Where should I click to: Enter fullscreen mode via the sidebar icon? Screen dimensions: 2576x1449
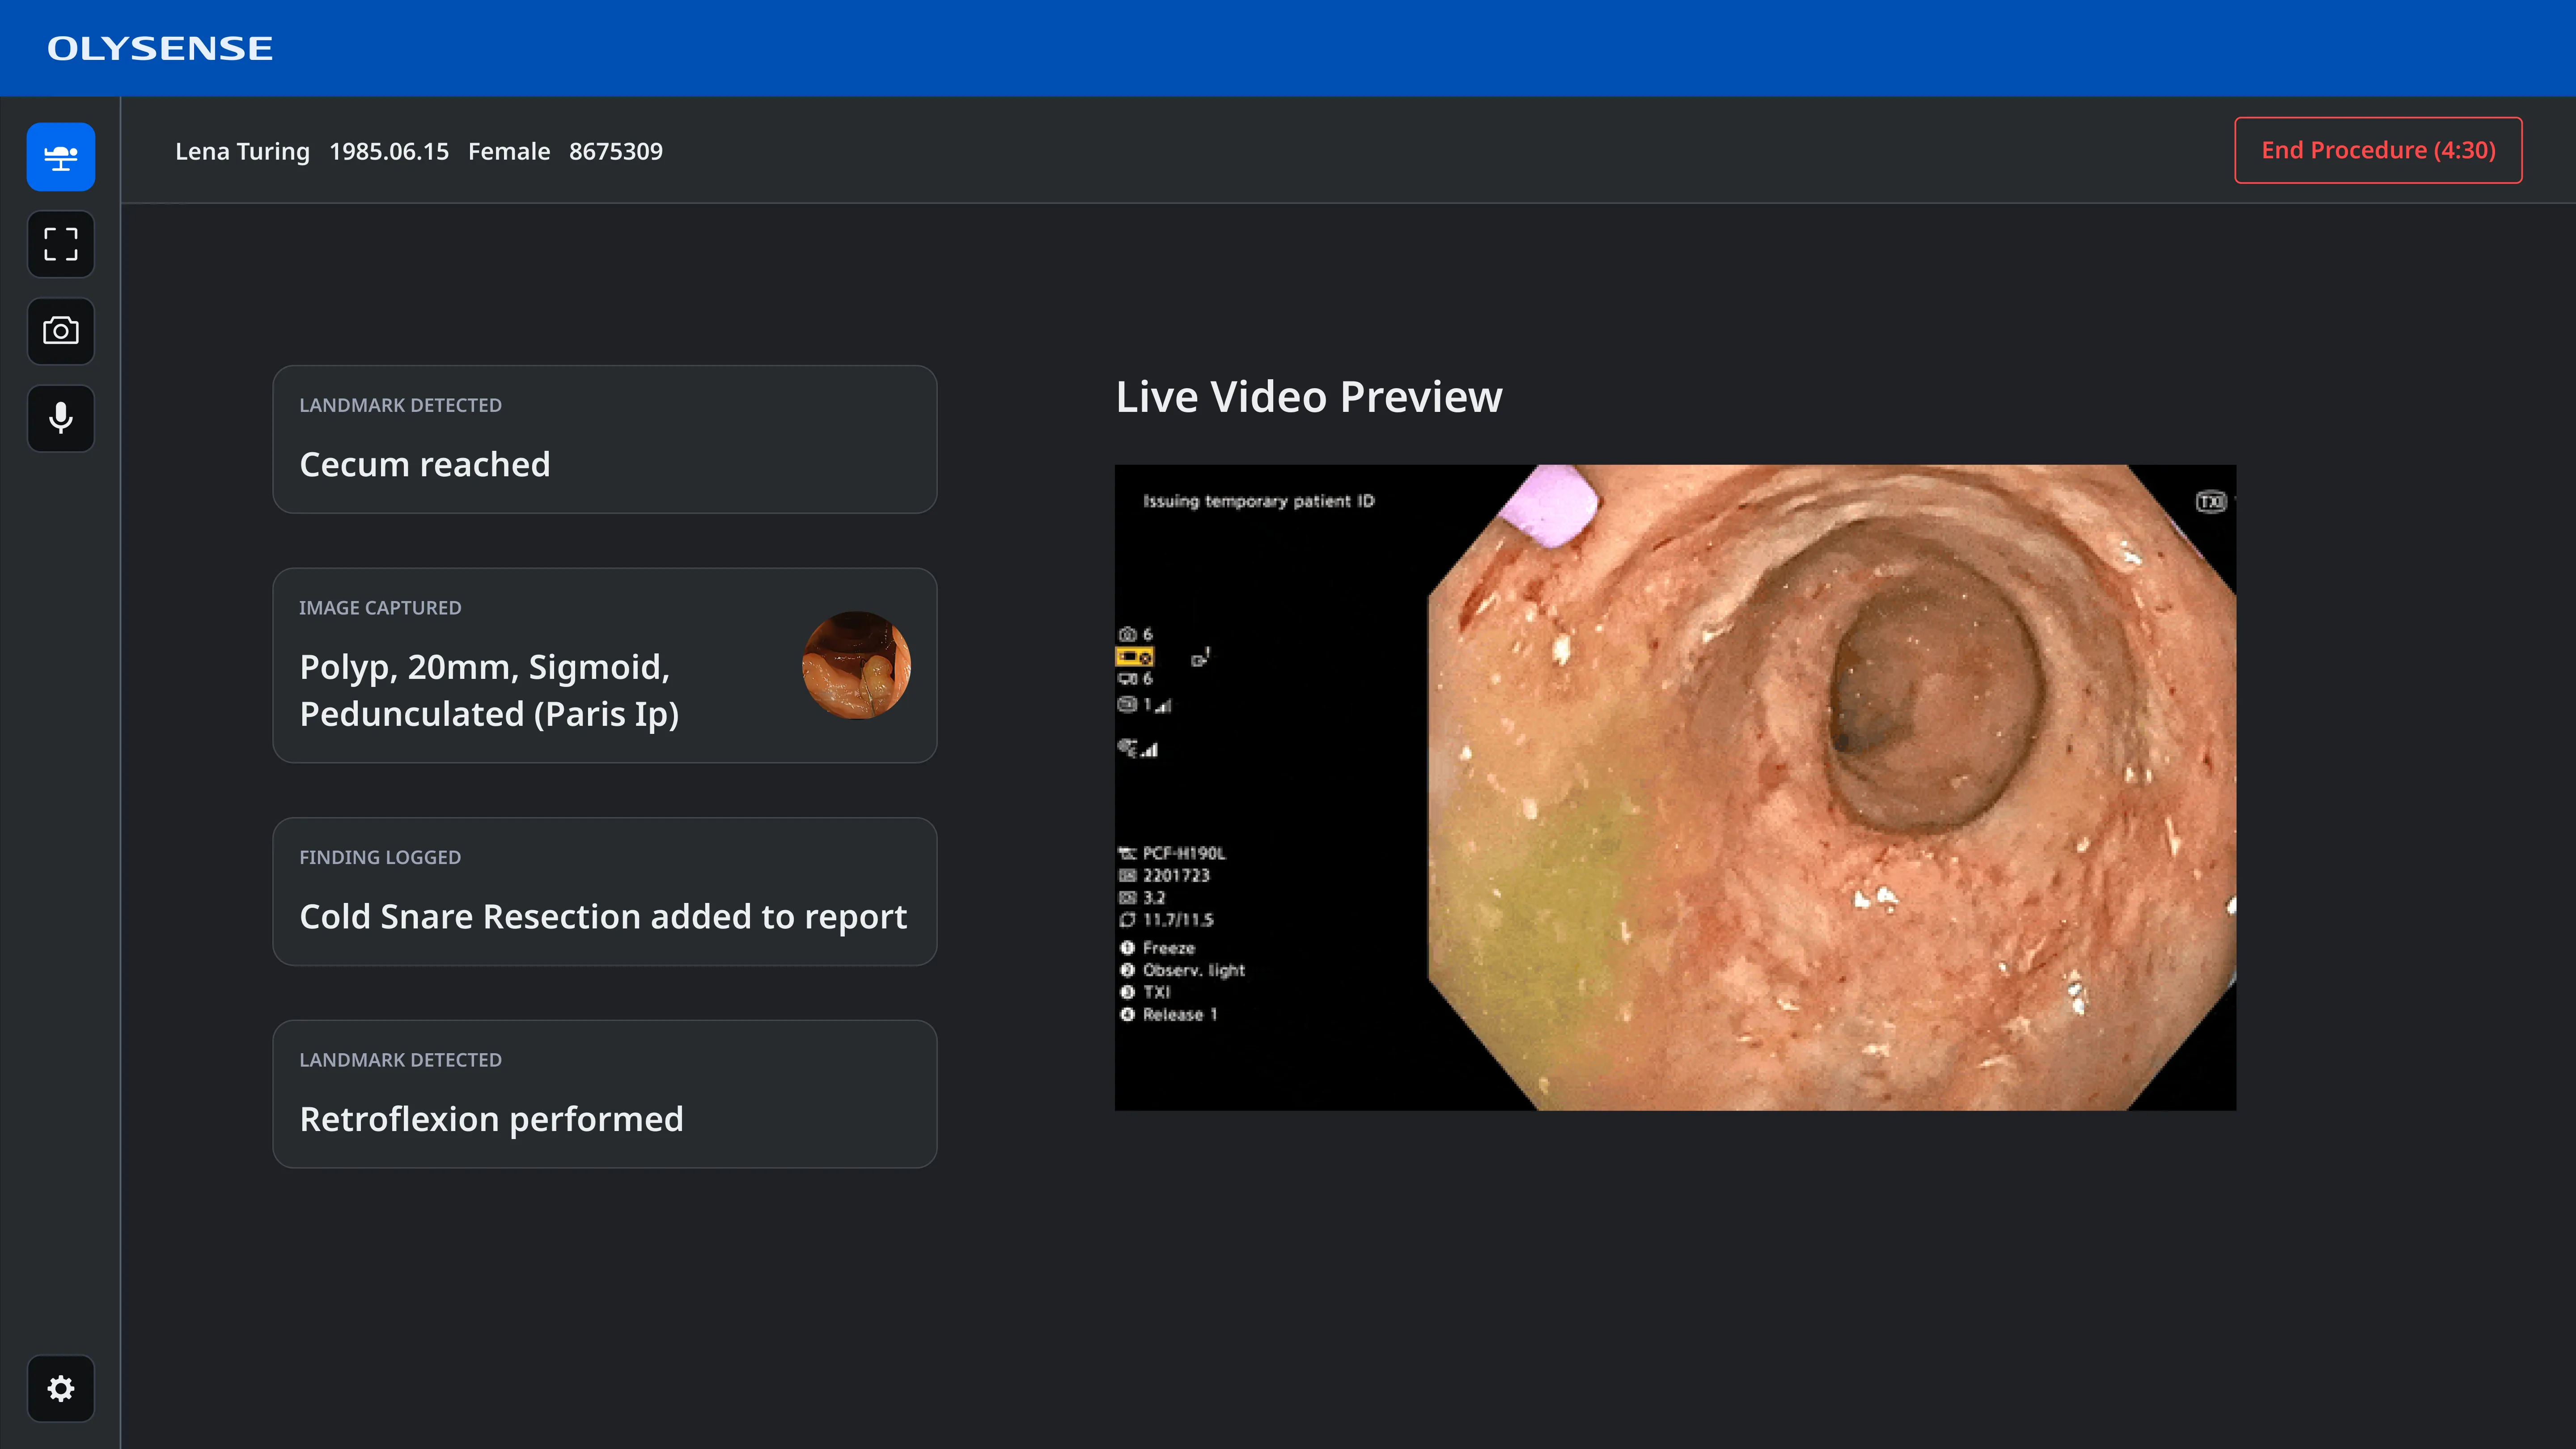(x=60, y=244)
